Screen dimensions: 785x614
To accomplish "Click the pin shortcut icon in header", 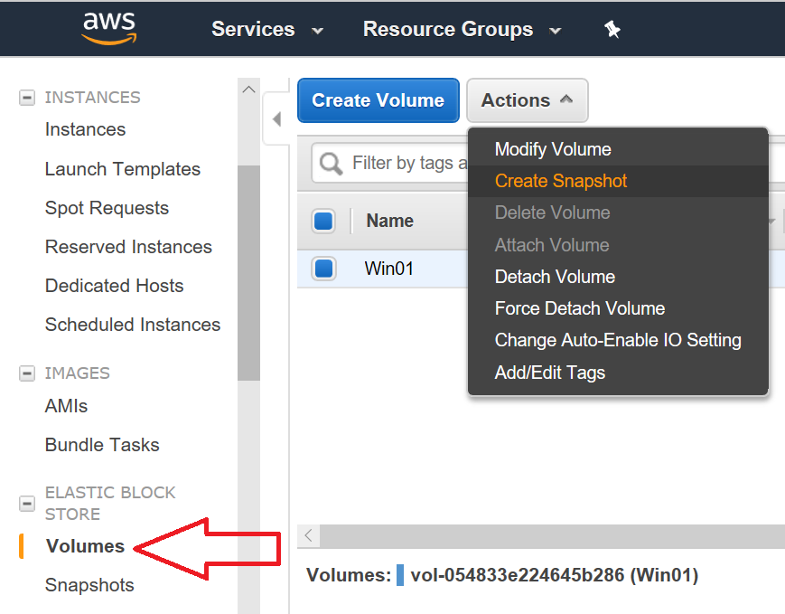I will [x=612, y=30].
